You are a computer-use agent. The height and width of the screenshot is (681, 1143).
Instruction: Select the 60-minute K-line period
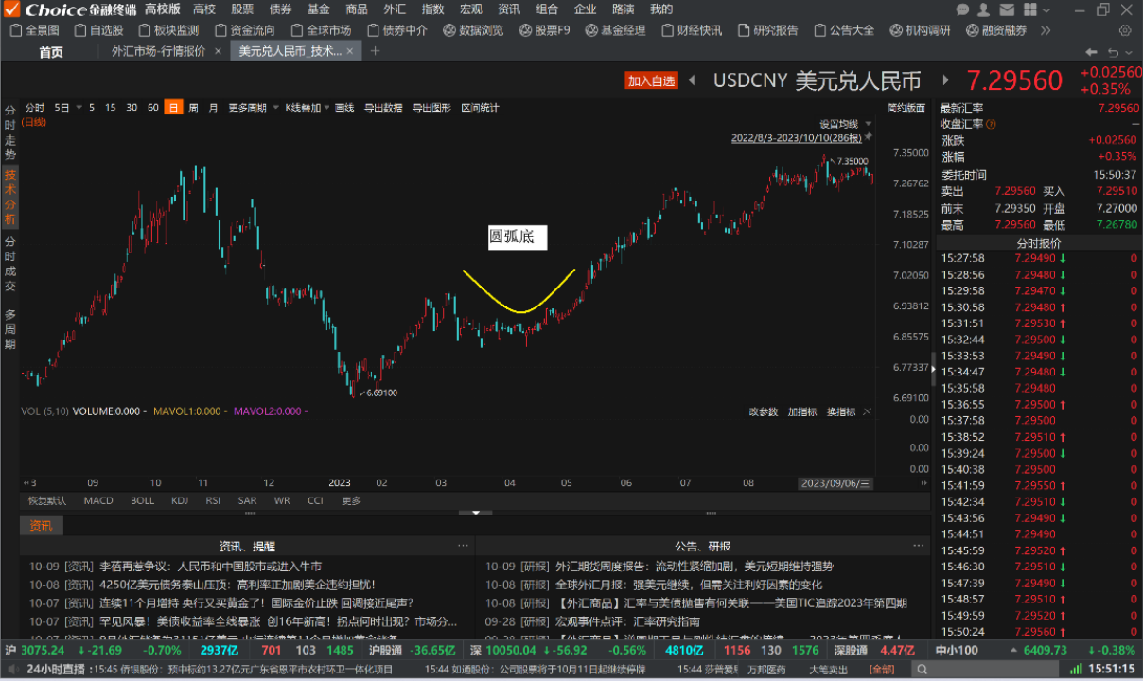pyautogui.click(x=152, y=107)
